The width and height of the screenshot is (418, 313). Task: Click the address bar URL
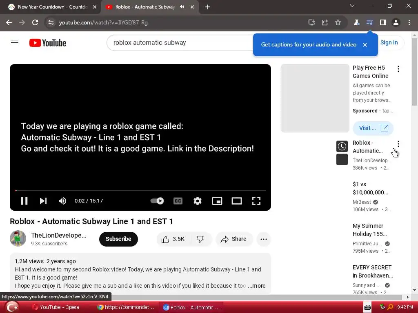coord(103,23)
